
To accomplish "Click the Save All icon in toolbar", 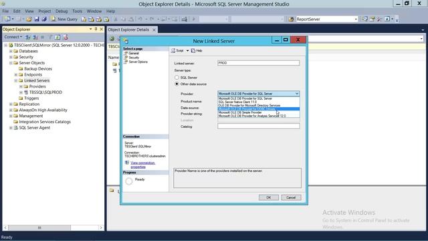I will pos(44,19).
